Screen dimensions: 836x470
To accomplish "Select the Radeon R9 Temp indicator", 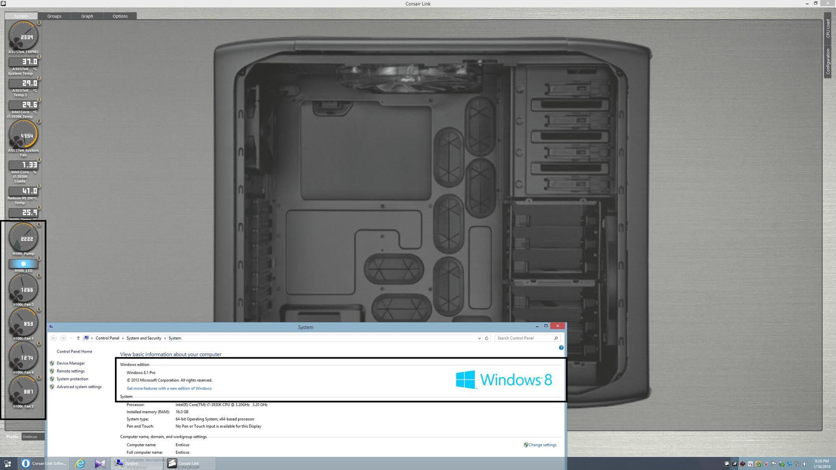I will [x=23, y=191].
